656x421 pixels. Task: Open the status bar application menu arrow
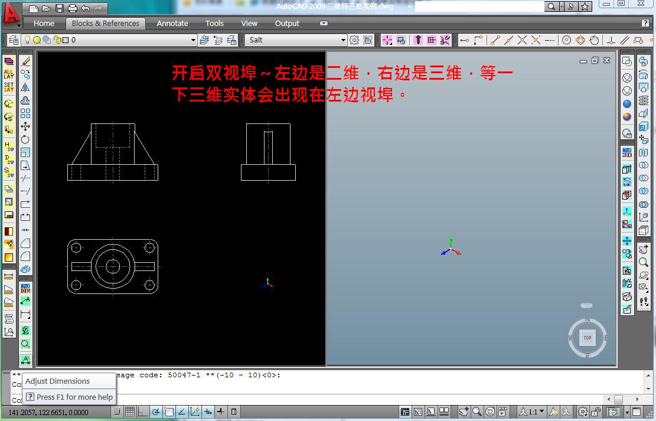pos(626,412)
